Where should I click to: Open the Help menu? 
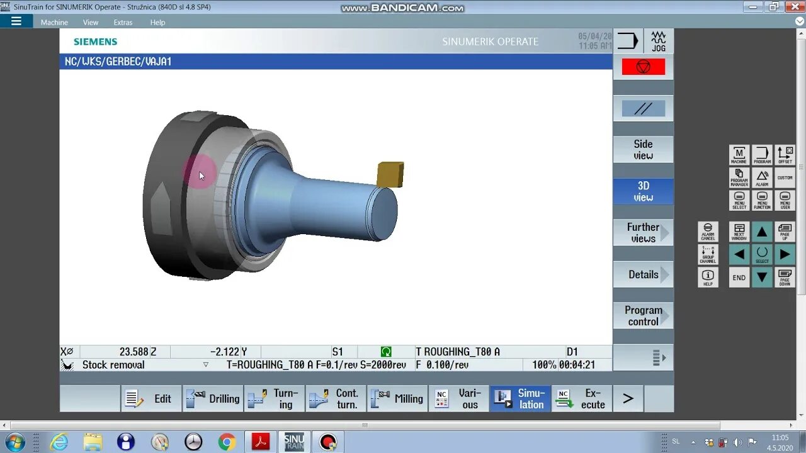click(157, 22)
